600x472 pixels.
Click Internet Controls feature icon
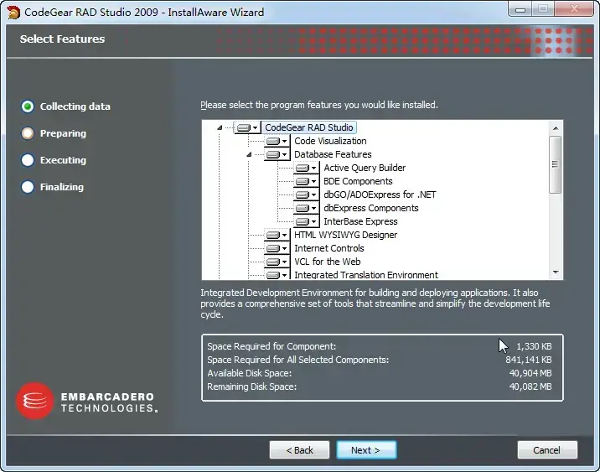pyautogui.click(x=277, y=248)
